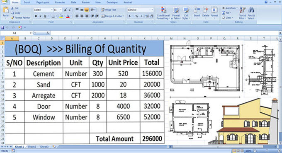Open the Merge & Center dropdown arrow
Screen dimensions: 282x153
click(x=124, y=16)
